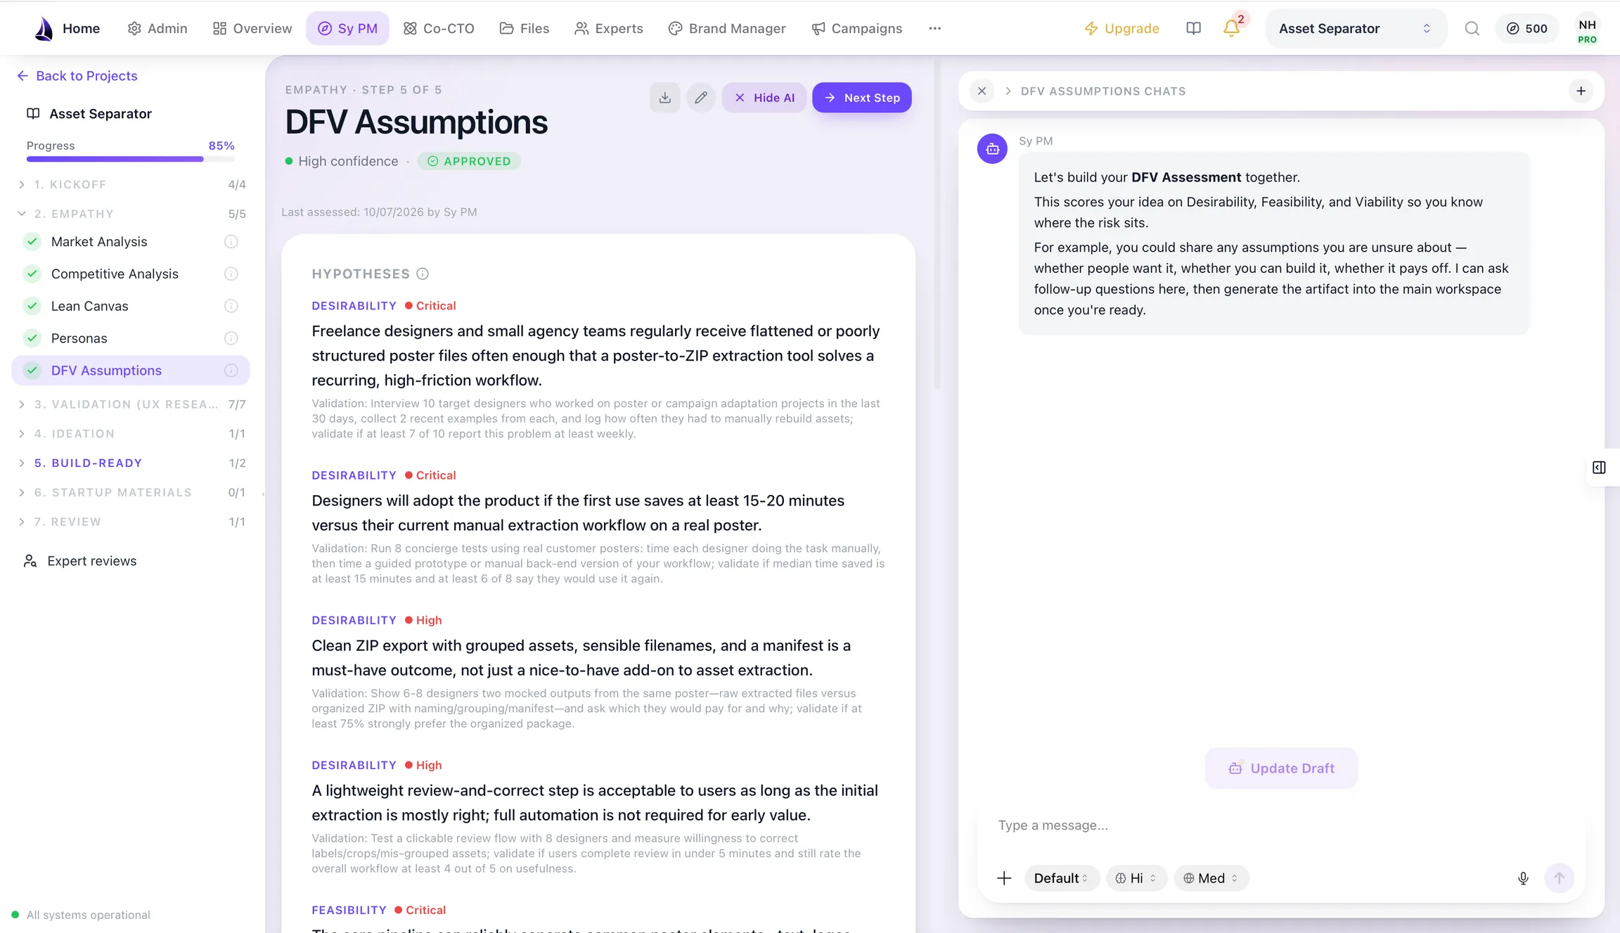The image size is (1620, 933).
Task: Open the notifications bell
Action: (x=1231, y=29)
